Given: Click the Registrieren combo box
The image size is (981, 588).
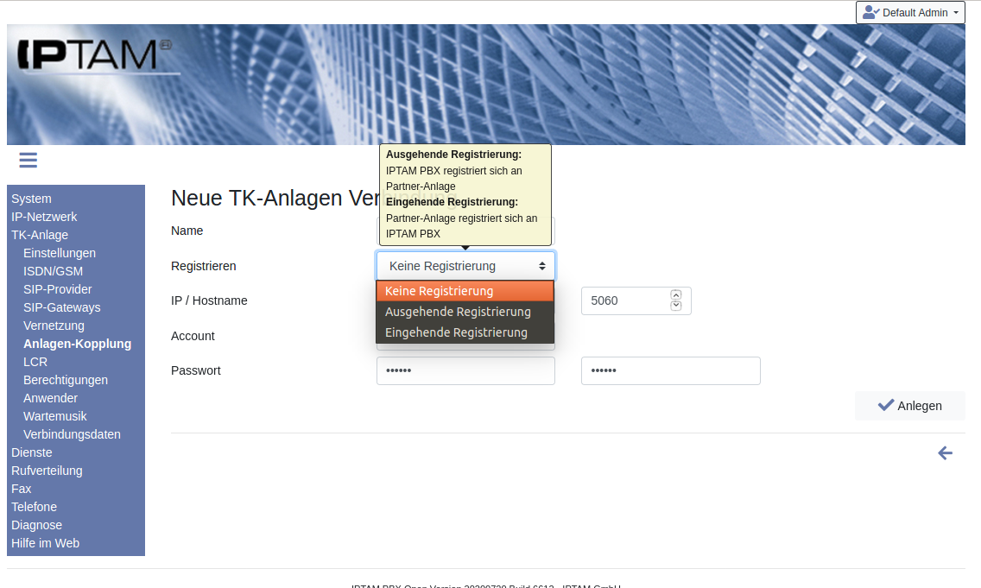Looking at the screenshot, I should (465, 266).
